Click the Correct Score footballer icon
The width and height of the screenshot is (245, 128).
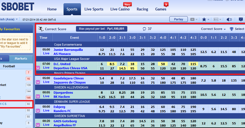41,29
